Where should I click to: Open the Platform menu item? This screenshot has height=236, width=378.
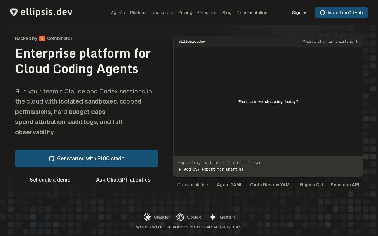pos(138,13)
